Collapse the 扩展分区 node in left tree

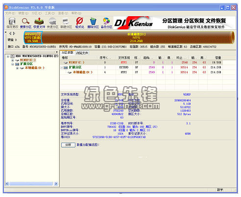(13, 64)
